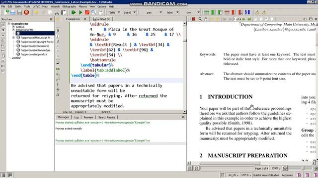318x178 pixels.
Task: Close the Structure panel
Action: point(51,19)
